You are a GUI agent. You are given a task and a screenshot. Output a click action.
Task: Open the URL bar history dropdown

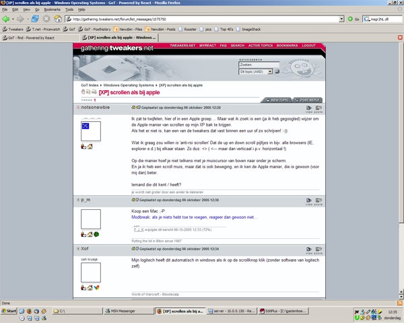pyautogui.click(x=341, y=19)
